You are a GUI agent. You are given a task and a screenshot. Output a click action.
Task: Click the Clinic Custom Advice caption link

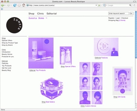[x=88, y=106]
